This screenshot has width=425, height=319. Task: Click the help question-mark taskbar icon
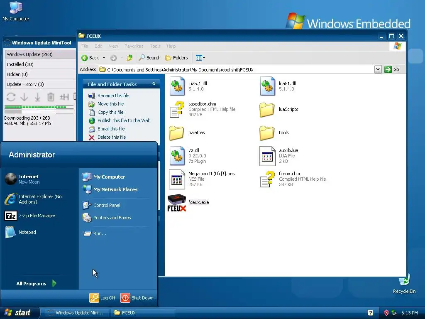(x=370, y=313)
